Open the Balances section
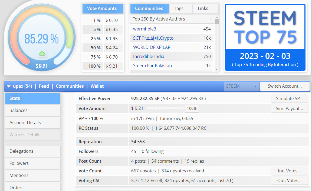This screenshot has width=312, height=191. [x=33, y=111]
